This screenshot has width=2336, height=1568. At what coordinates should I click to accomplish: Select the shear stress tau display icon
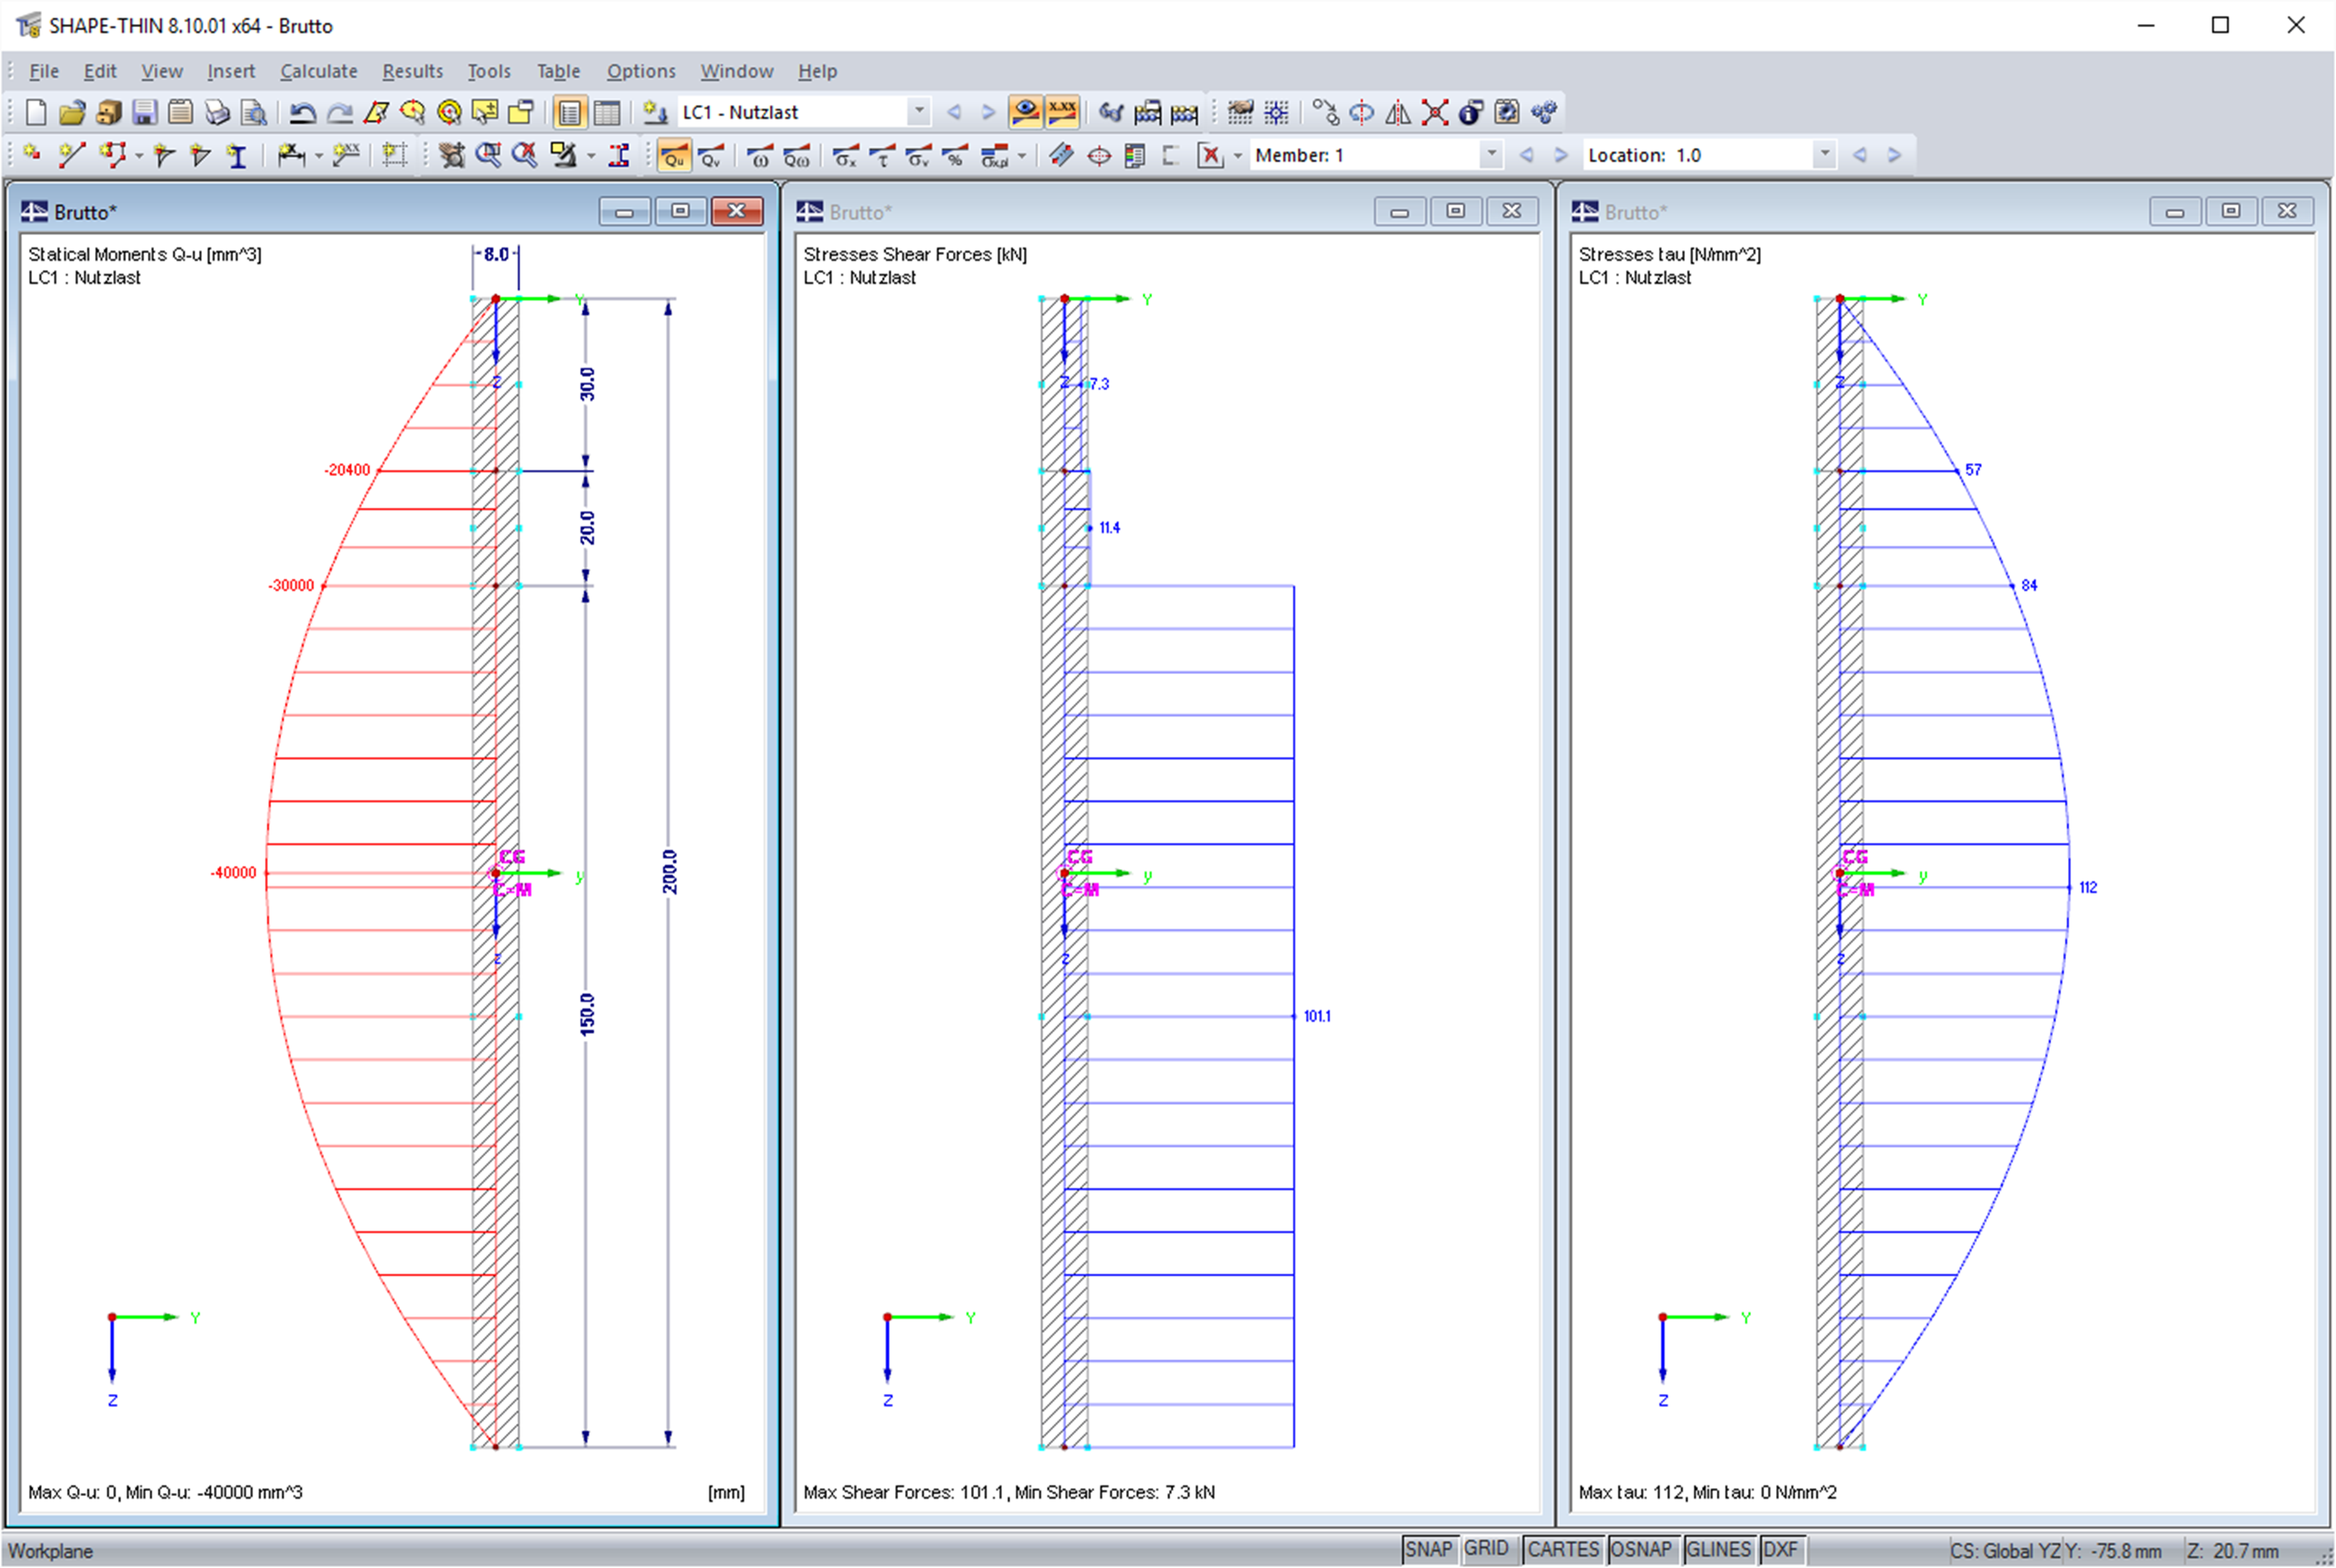click(x=882, y=156)
